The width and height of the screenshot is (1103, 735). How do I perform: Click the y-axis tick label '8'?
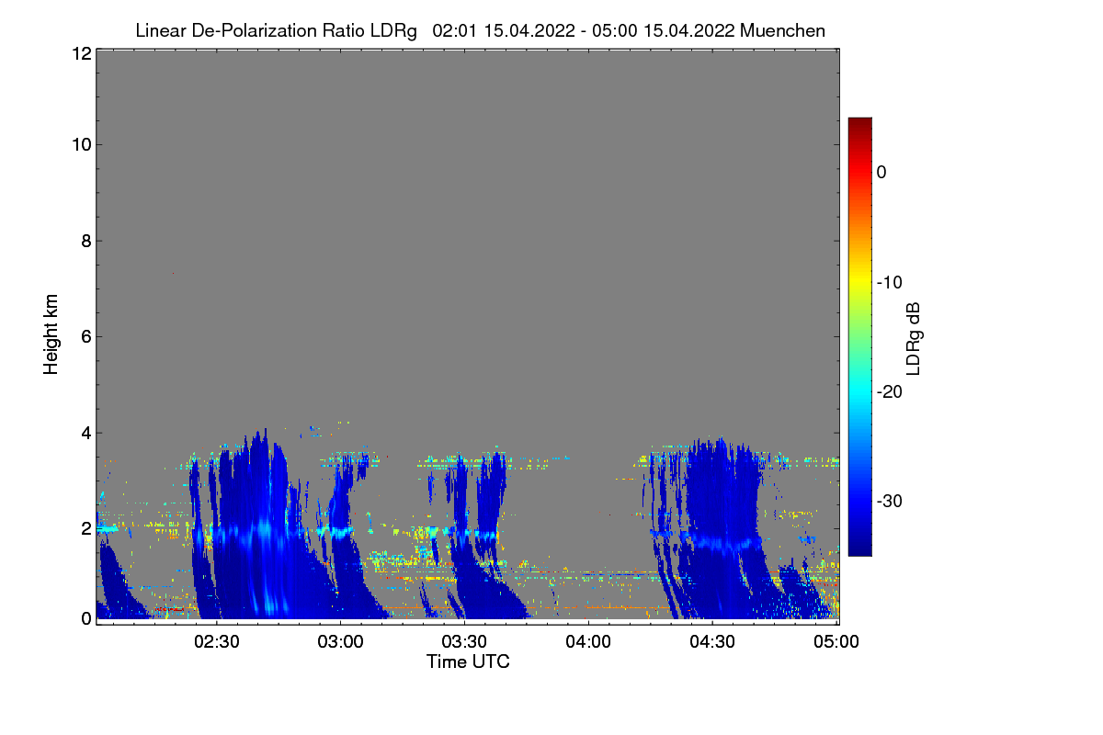coord(85,241)
